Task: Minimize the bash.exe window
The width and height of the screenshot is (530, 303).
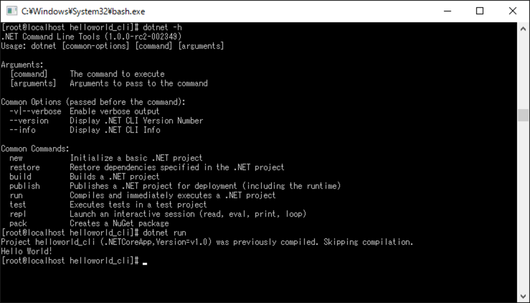Action: point(448,11)
